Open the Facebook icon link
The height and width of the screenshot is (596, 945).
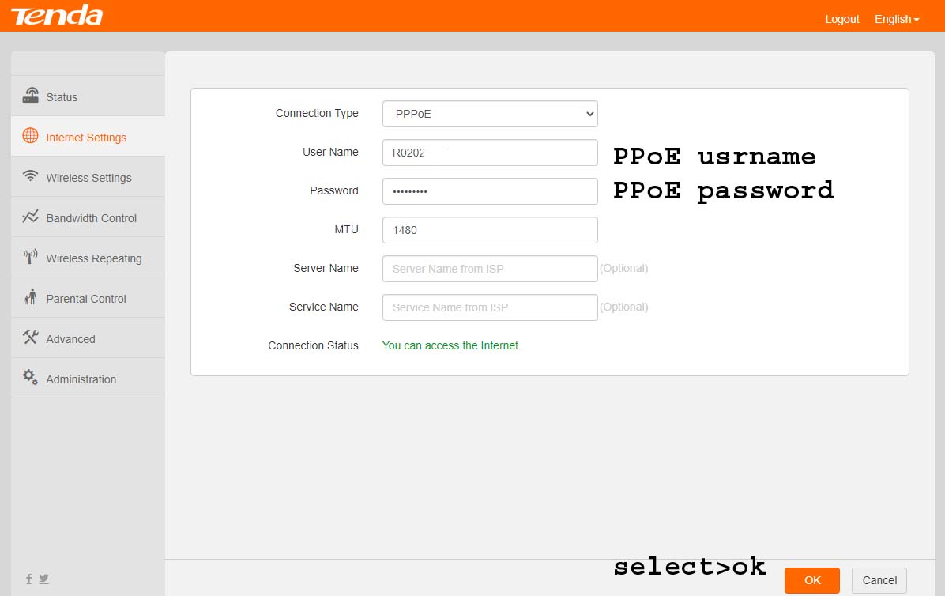click(29, 579)
